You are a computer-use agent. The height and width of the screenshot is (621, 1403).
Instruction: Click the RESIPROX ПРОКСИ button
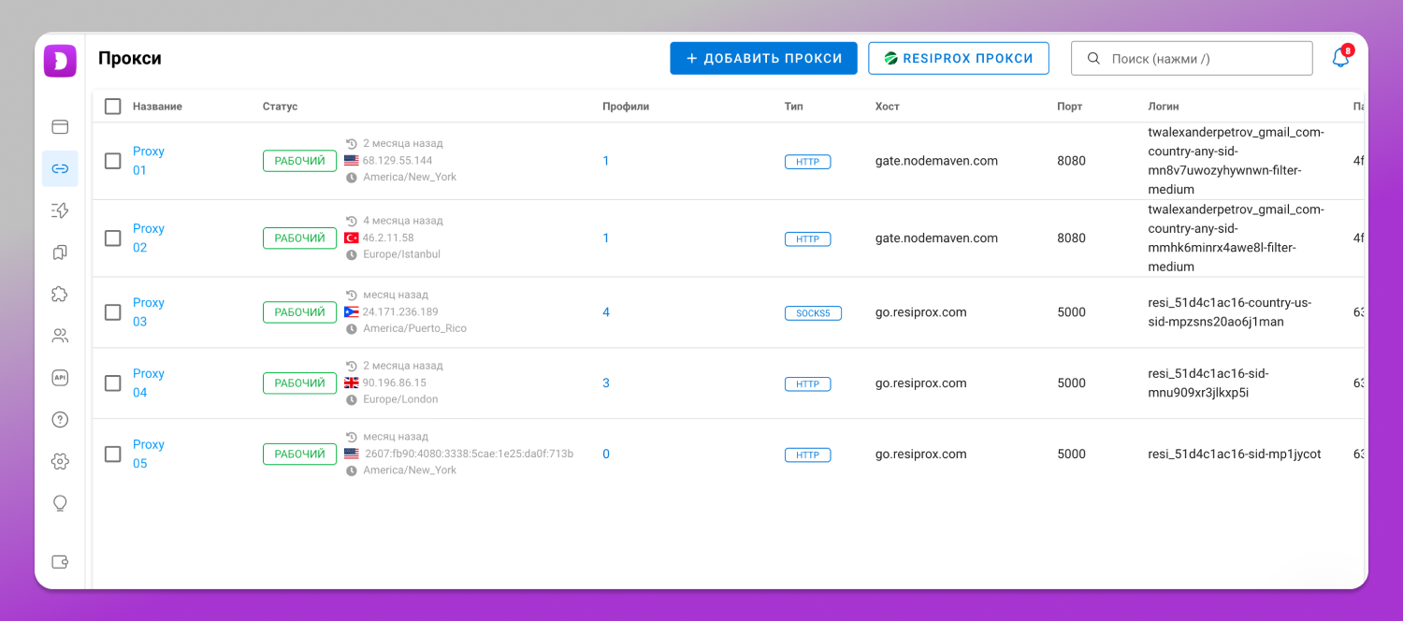coord(959,58)
